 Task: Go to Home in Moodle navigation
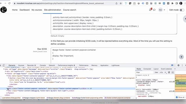coord(15,10)
